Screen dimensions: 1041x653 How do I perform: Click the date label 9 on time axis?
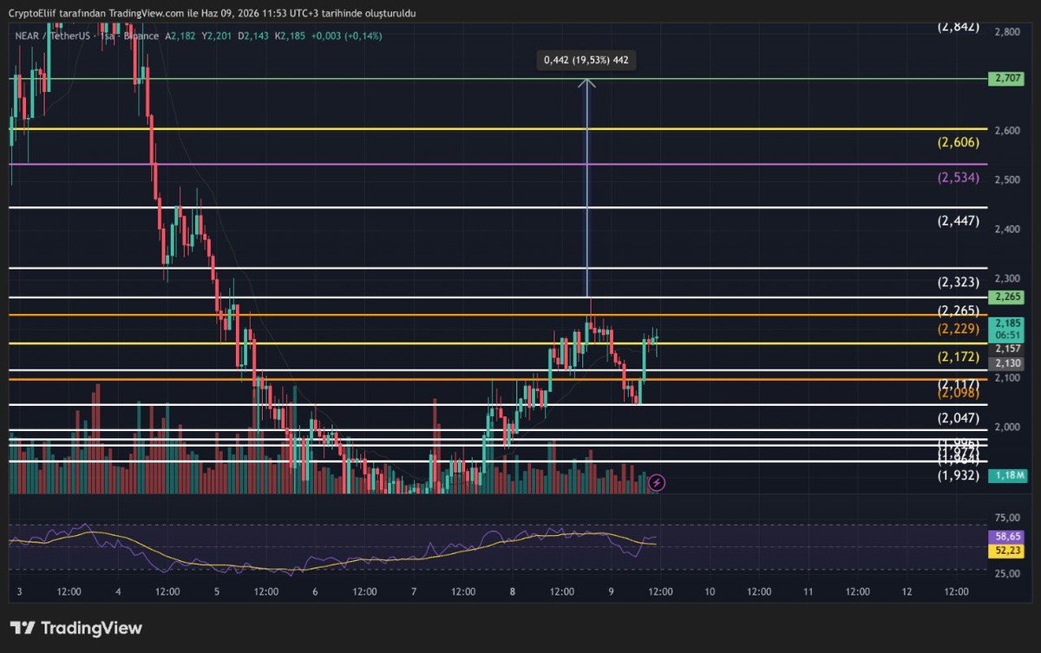[x=611, y=591]
